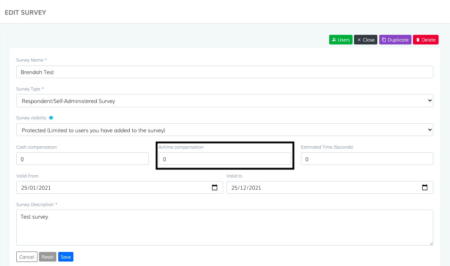The width and height of the screenshot is (450, 266).
Task: Click the Valid to date text
Action: (x=246, y=188)
